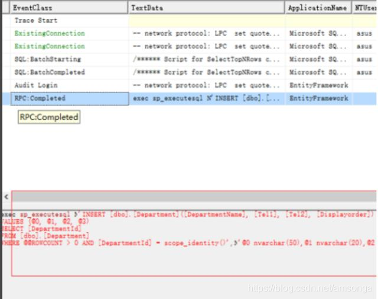Click TextData of SQL:BatchCompleted row
This screenshot has width=378, height=299.
(x=206, y=72)
